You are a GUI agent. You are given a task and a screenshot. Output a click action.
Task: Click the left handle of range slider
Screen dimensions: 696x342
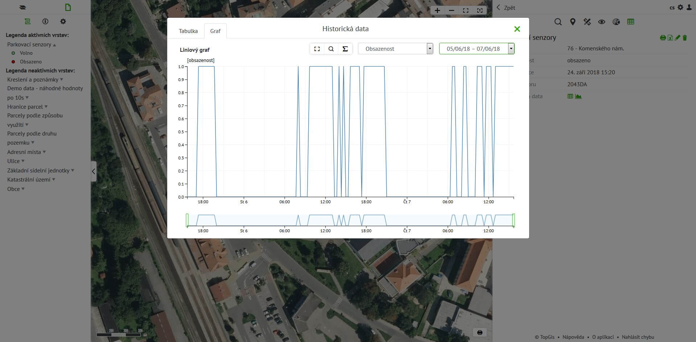(x=187, y=220)
